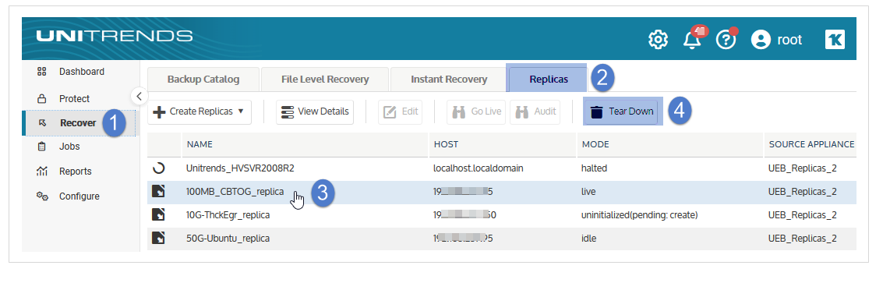Open Protect in the sidebar
This screenshot has width=890, height=283.
pos(74,99)
